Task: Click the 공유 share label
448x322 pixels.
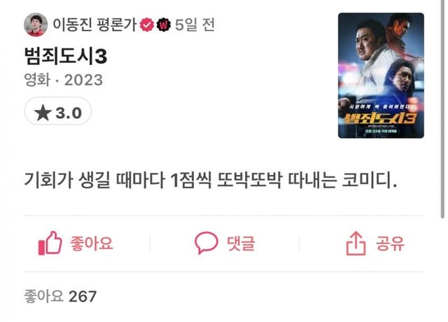Action: point(390,243)
